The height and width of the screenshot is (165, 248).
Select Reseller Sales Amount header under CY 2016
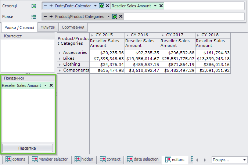click(x=142, y=44)
